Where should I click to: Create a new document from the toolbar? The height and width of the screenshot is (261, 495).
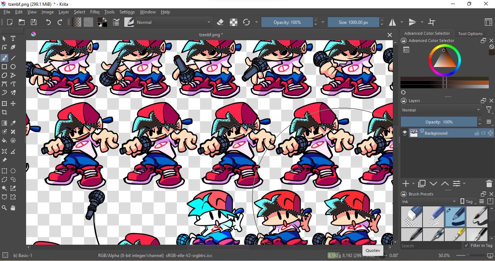click(x=10, y=22)
